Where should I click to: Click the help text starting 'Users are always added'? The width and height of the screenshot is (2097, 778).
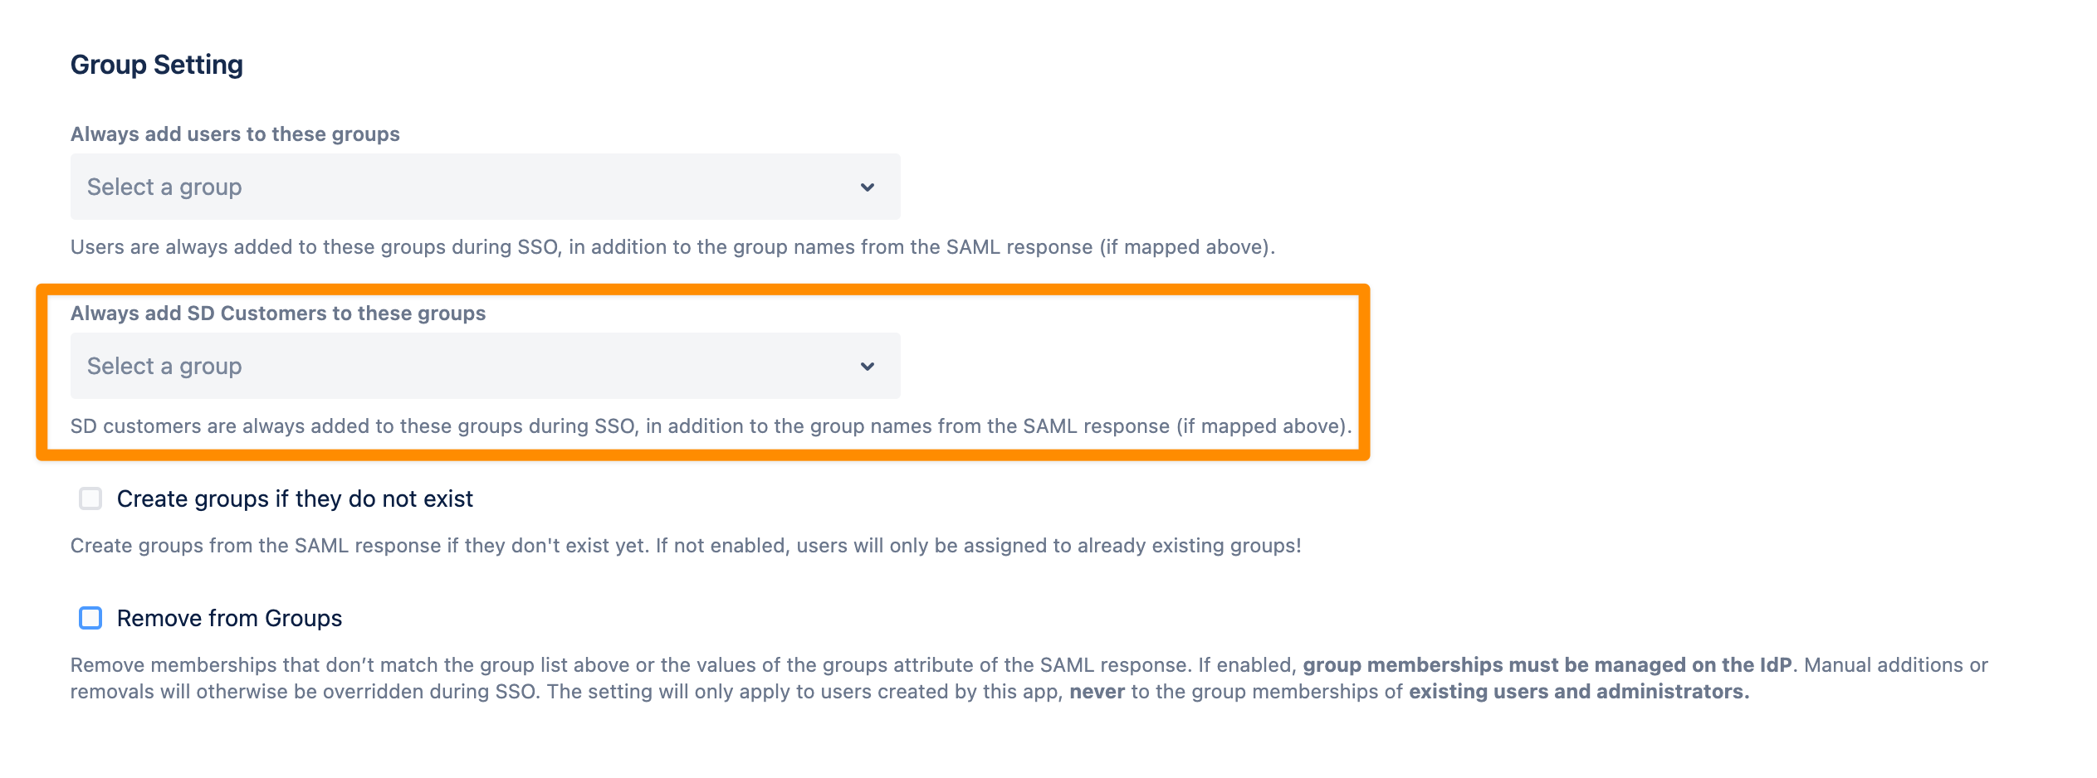(x=672, y=247)
